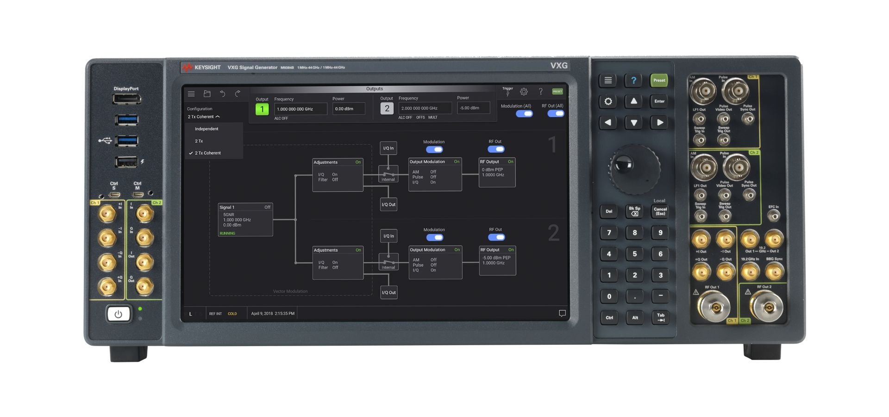This screenshot has width=889, height=417.
Task: Click the number 0 key
Action: coord(609,297)
